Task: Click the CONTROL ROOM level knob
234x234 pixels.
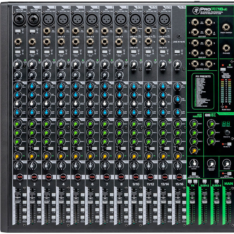Action: pyautogui.click(x=211, y=163)
